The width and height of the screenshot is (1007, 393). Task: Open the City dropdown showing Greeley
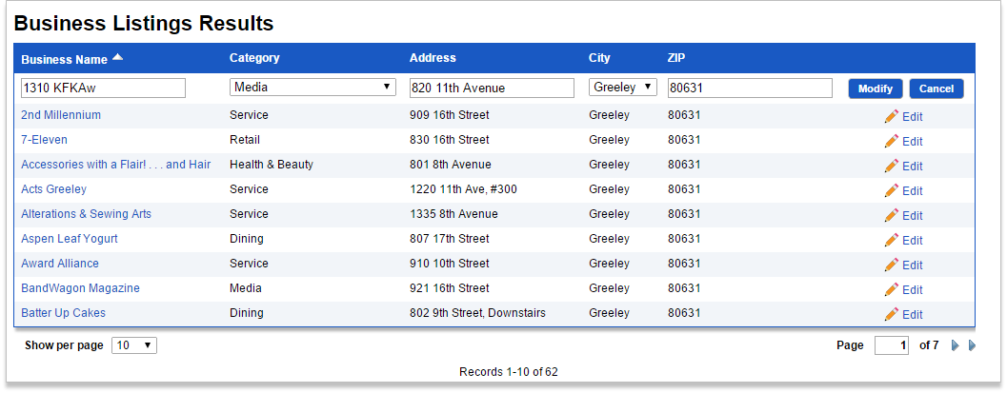tap(623, 88)
